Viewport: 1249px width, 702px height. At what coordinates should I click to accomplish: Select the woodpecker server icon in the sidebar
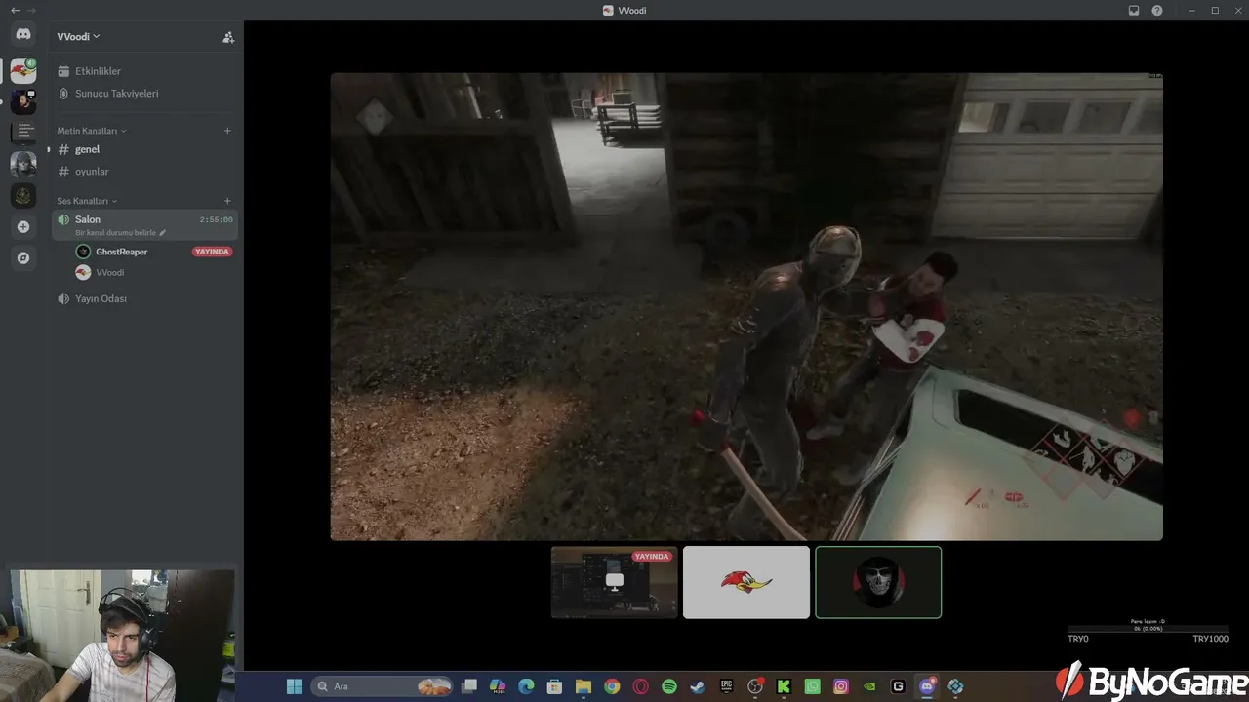(x=23, y=70)
